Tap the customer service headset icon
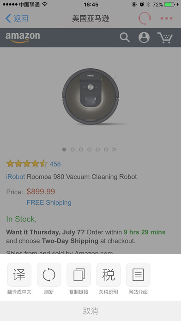181x321 pixels. tap(145, 18)
